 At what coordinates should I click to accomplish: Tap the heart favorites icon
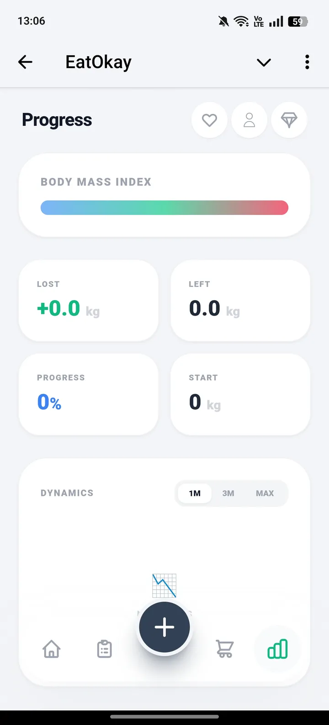click(209, 120)
